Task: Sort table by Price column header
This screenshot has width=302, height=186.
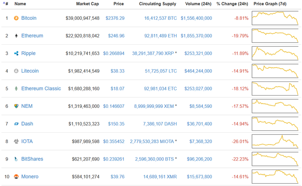Action: pos(118,4)
